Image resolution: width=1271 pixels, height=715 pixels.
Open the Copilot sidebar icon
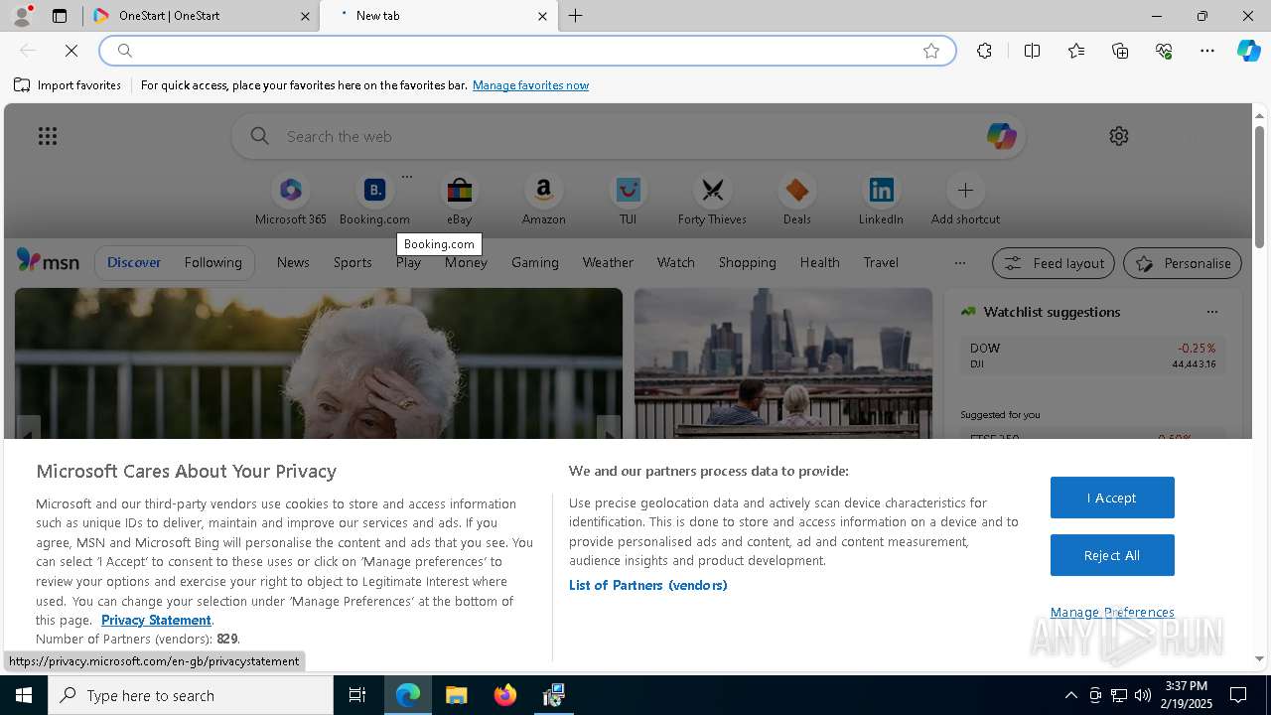pyautogui.click(x=1248, y=51)
